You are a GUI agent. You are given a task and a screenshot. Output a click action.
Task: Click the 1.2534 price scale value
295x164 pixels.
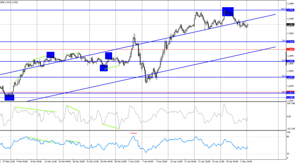pyautogui.click(x=291, y=101)
